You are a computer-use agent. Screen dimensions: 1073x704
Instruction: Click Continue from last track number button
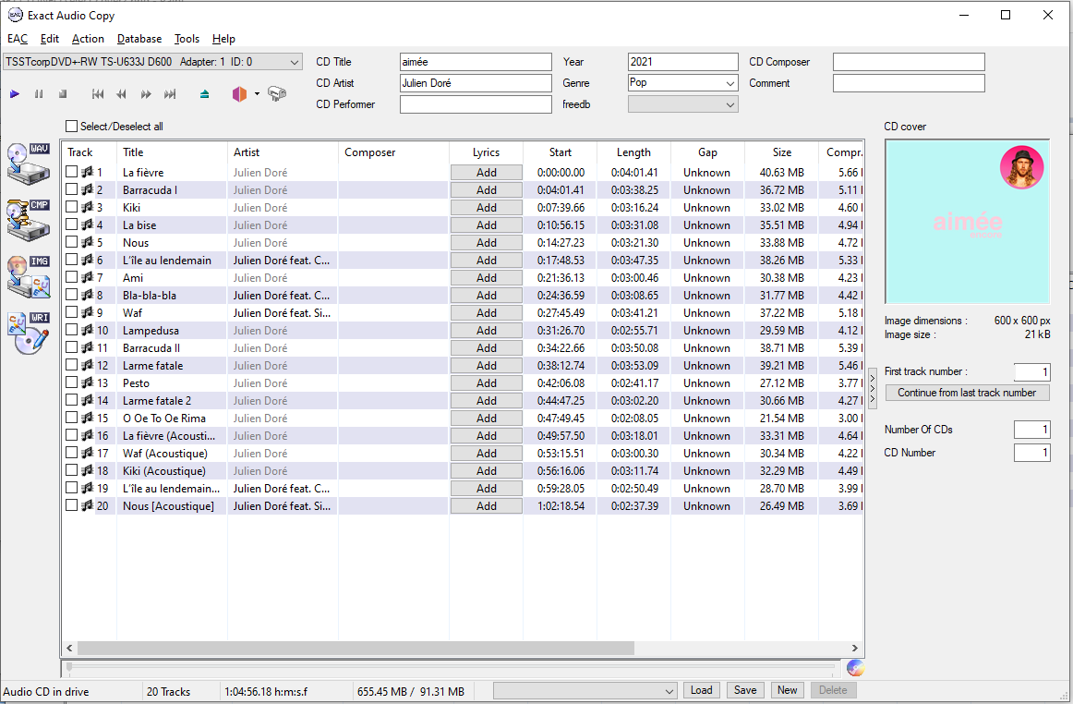[x=967, y=393]
